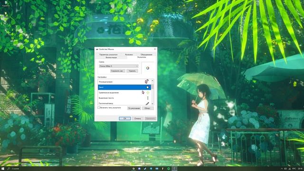Enable the Включить тень указателя checkbox

tap(99, 108)
